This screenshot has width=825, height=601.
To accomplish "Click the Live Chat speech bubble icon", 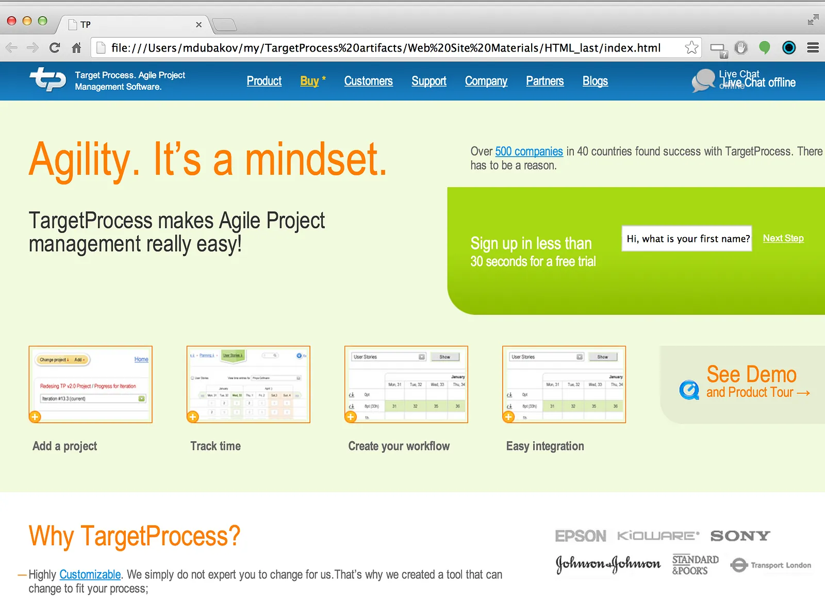I will (703, 81).
